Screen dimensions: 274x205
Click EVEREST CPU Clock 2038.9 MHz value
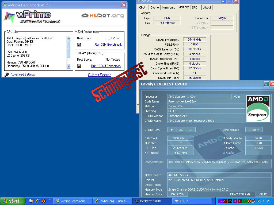tap(180, 138)
